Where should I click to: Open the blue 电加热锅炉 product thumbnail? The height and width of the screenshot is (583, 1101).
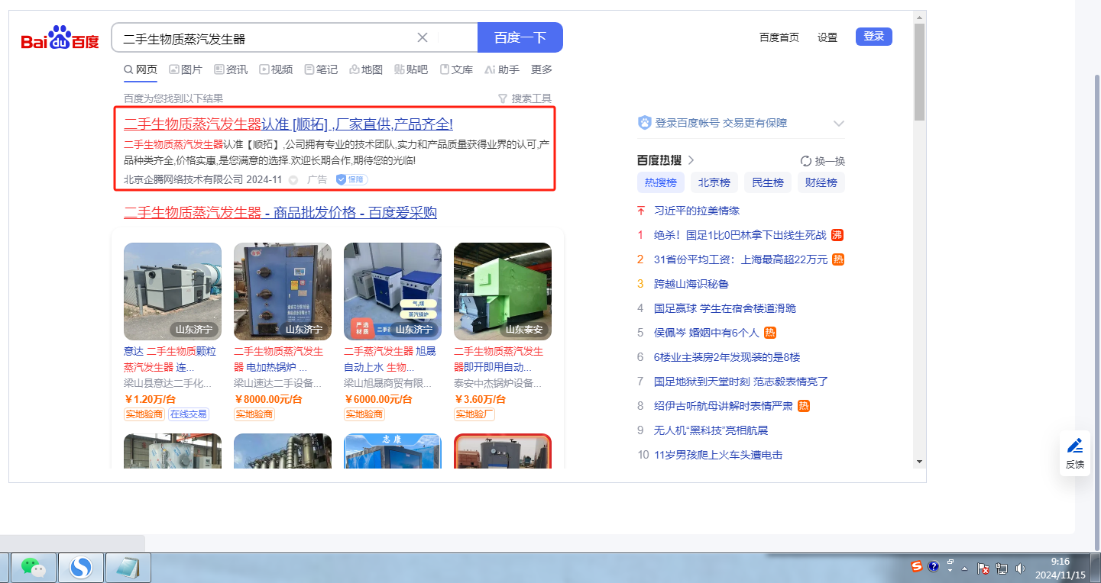(283, 291)
